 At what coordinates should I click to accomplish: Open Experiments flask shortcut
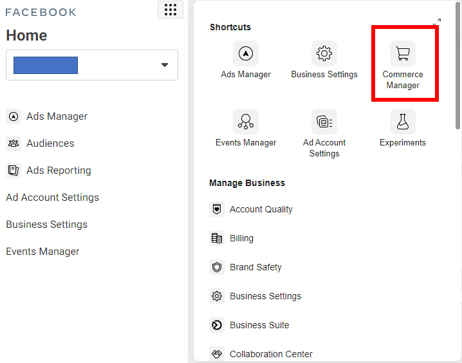tap(403, 122)
